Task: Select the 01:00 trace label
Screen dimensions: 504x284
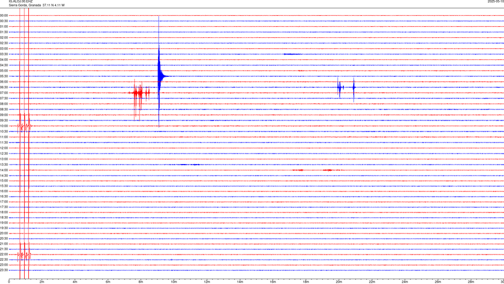Action: point(4,26)
